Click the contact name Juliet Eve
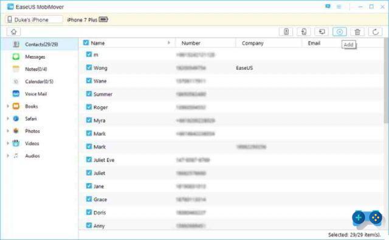 tap(104, 160)
